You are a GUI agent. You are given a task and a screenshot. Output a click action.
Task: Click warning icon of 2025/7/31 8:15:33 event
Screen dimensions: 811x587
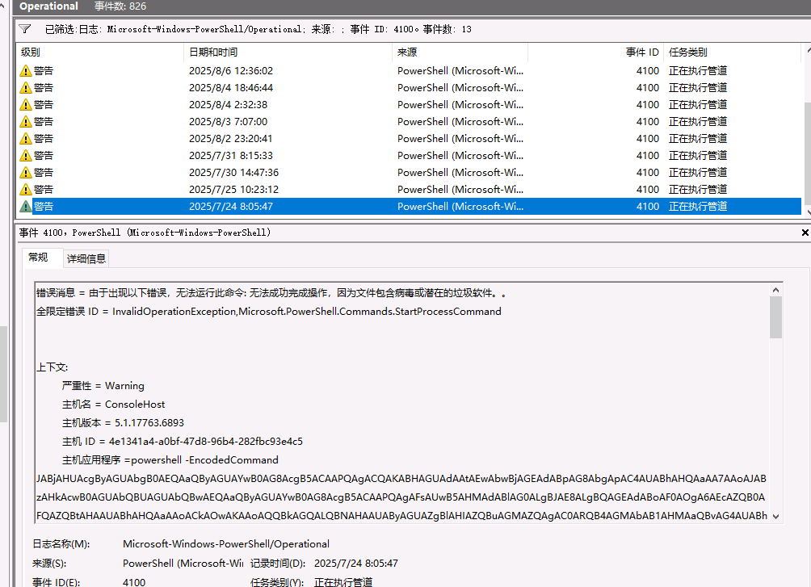pos(26,156)
